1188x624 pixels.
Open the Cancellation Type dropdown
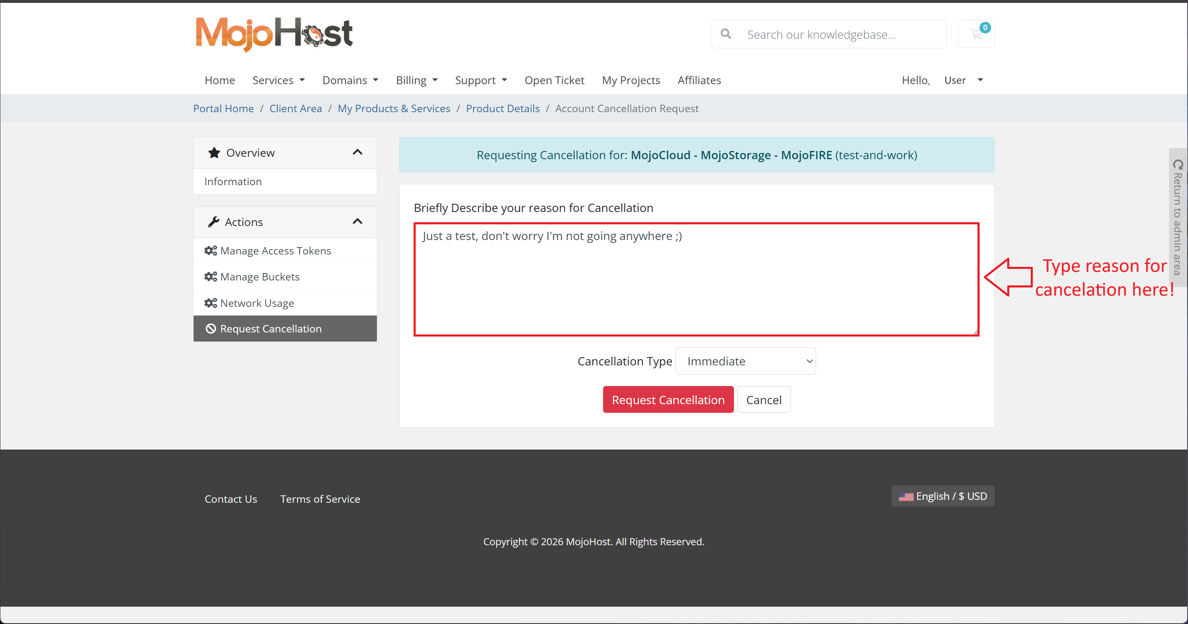click(x=745, y=361)
